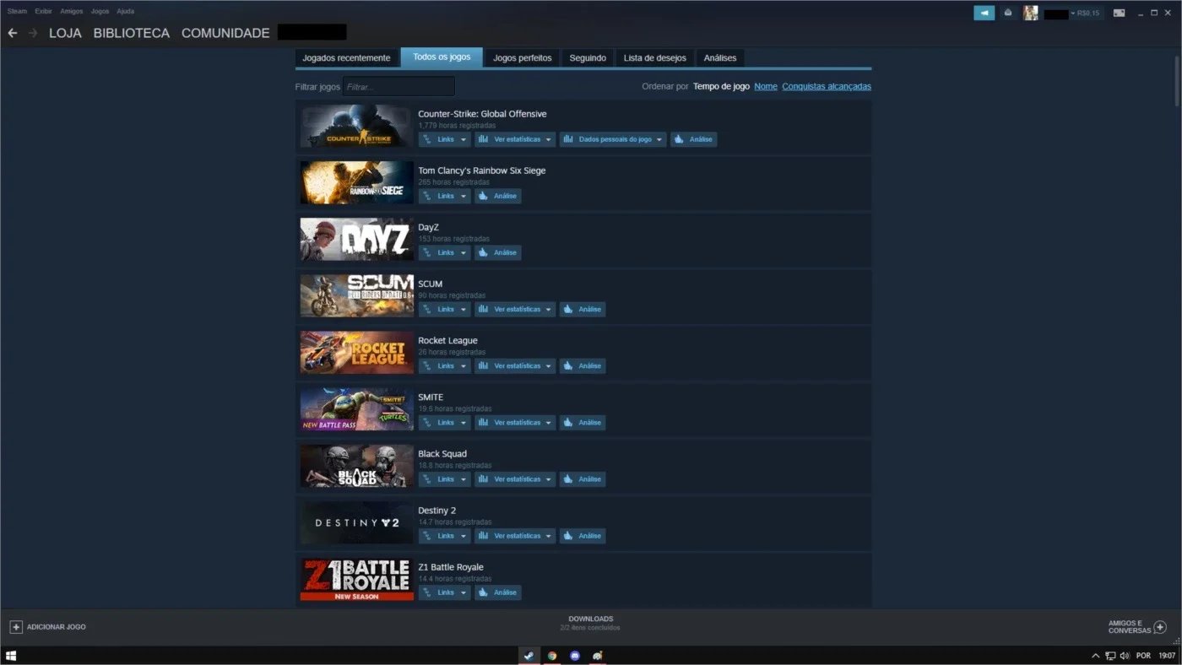Click Análise button for Rocket League
1182x665 pixels.
tap(583, 365)
